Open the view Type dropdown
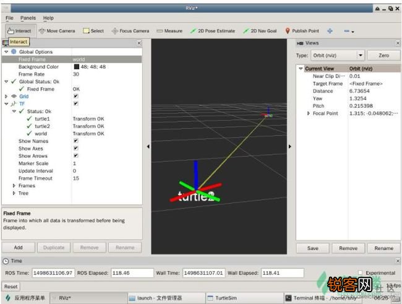 click(338, 56)
